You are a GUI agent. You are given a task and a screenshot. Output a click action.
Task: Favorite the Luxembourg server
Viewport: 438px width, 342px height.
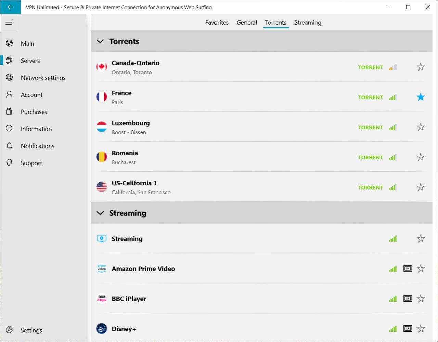tap(421, 127)
